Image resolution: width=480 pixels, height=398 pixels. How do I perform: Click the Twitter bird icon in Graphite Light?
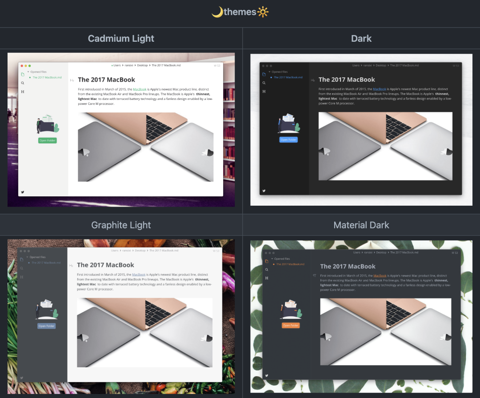(22, 378)
